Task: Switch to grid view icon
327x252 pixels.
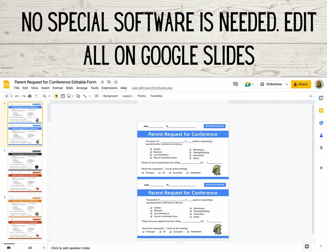Action: (x=30, y=247)
